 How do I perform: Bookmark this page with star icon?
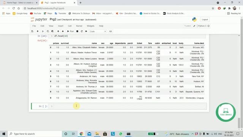pos(213,8)
